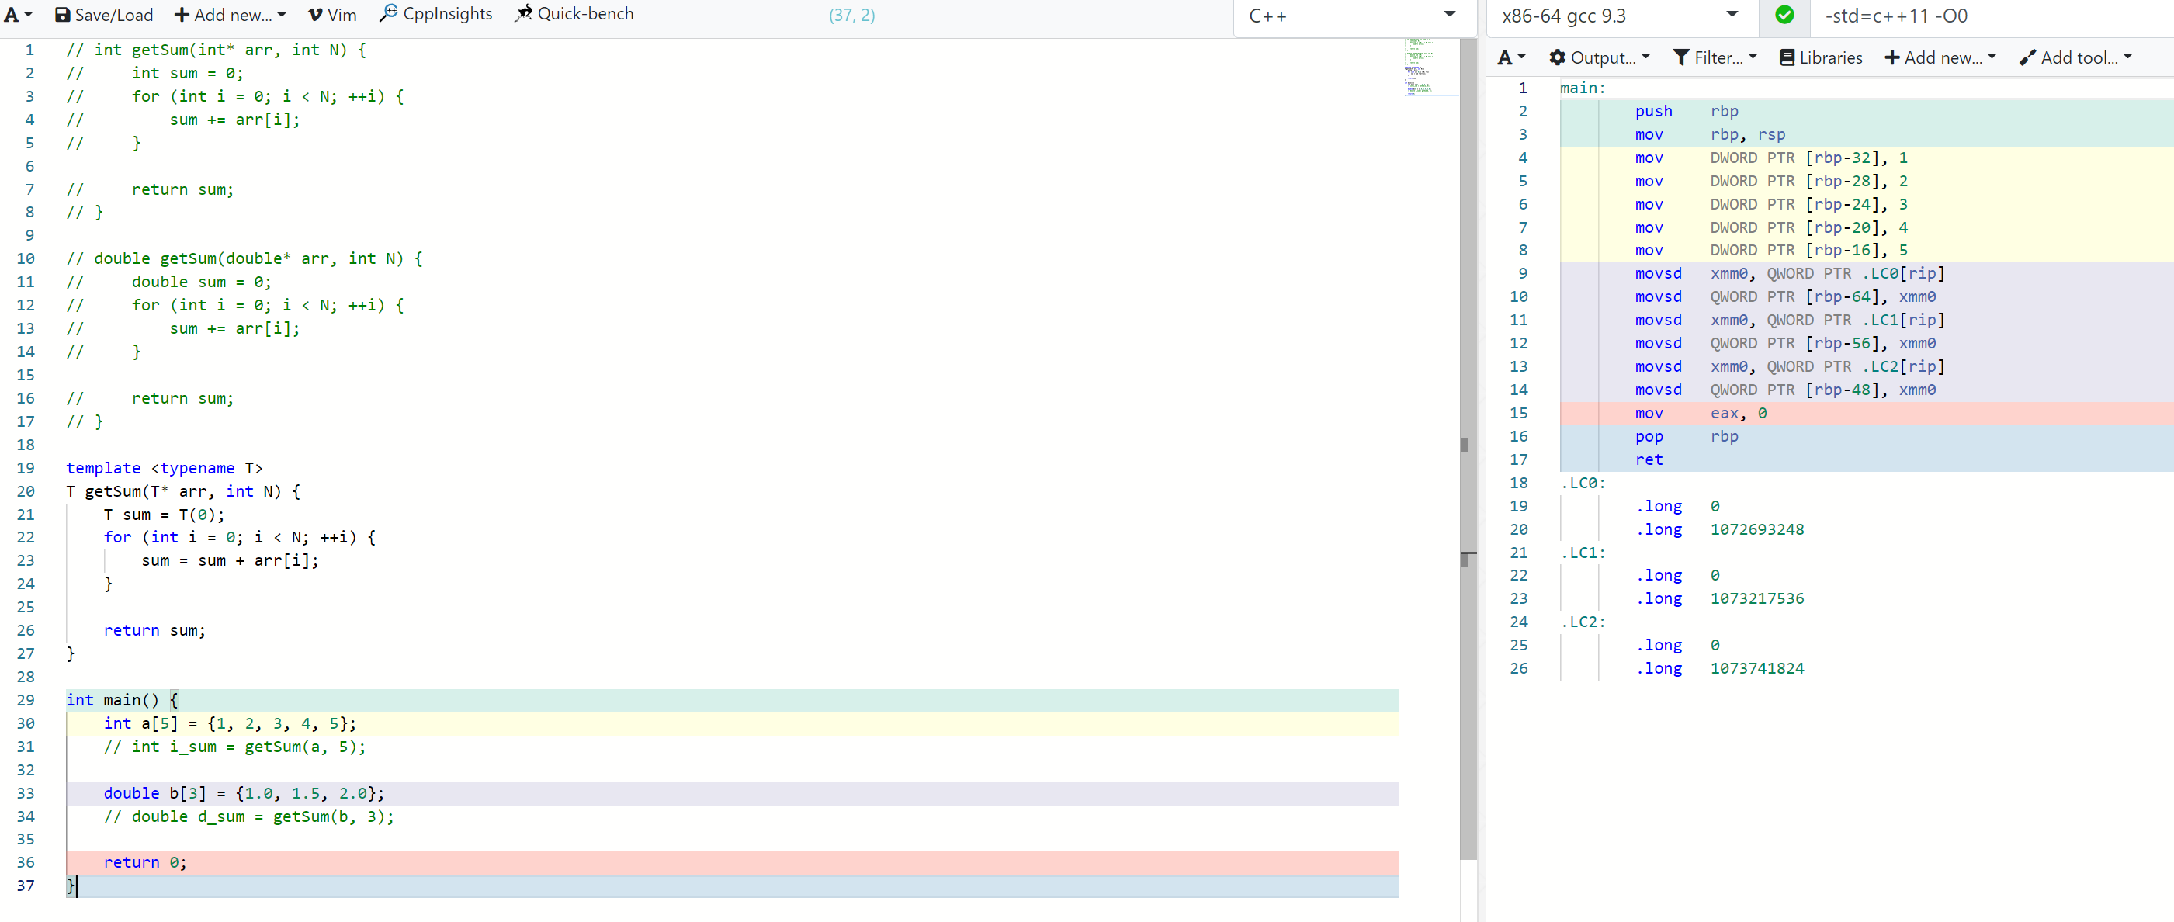Image resolution: width=2174 pixels, height=922 pixels.
Task: Click the Save/Load floppy disk icon
Action: pos(62,16)
